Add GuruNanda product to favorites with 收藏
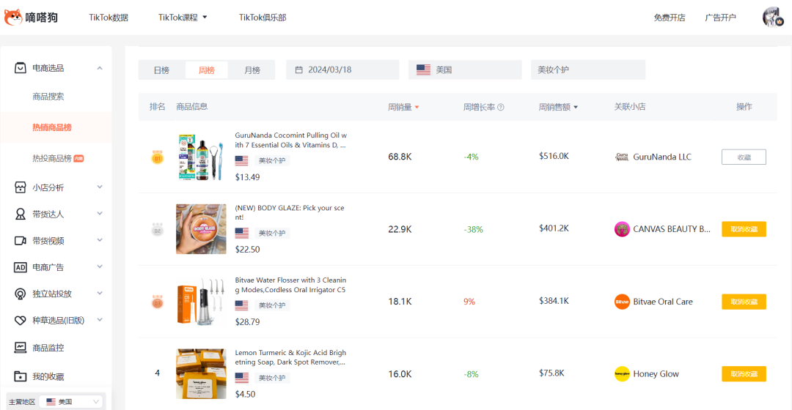Image resolution: width=792 pixels, height=410 pixels. pos(744,157)
